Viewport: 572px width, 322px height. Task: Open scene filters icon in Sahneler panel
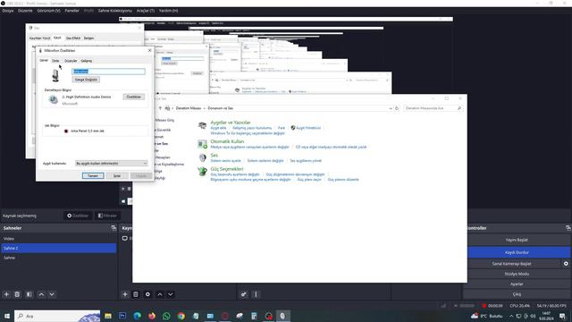[x=29, y=294]
